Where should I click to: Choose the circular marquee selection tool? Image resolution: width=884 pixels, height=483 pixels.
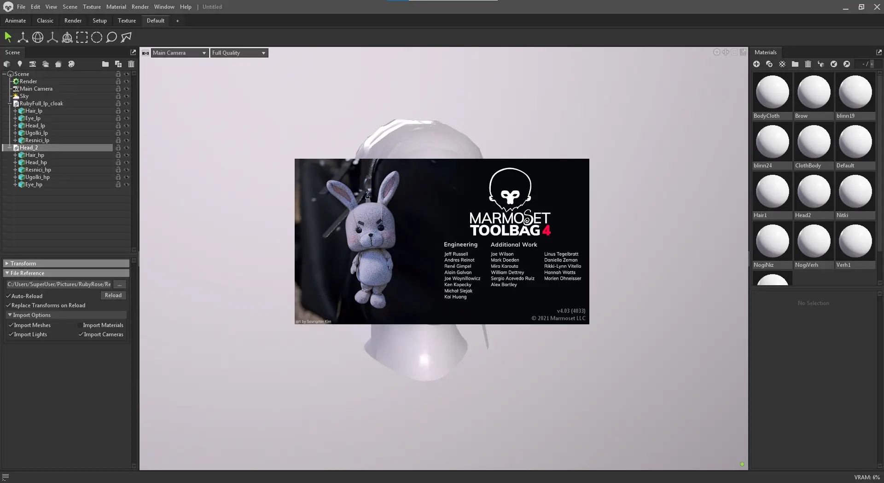pos(97,37)
